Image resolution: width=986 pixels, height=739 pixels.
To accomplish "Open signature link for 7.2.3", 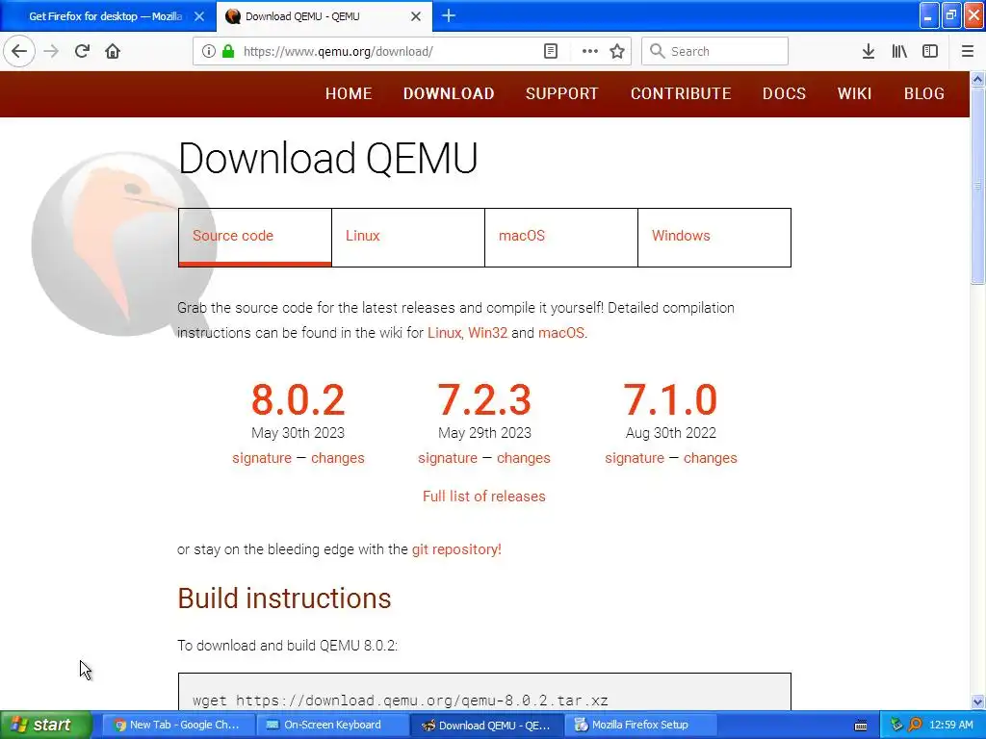I will (x=448, y=458).
